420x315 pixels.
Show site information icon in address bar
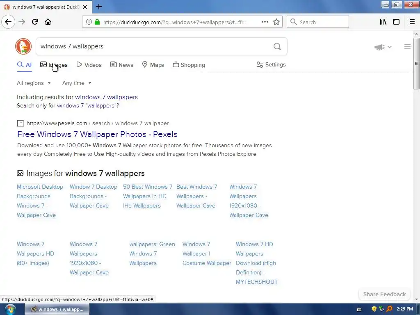pos(89,22)
